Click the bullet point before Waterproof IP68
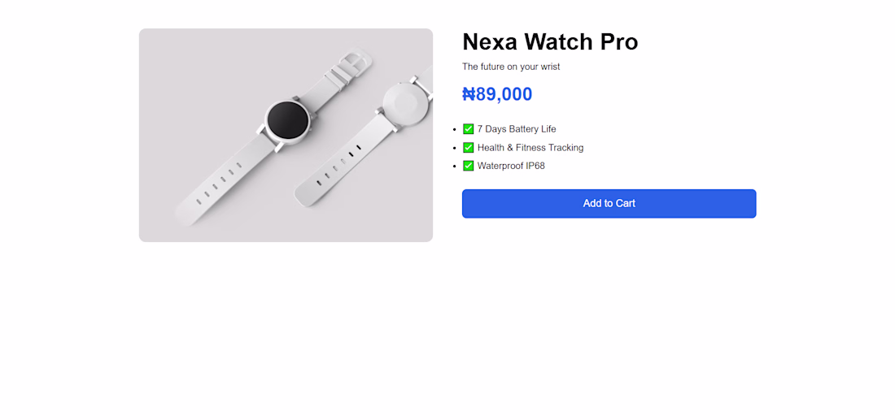Screen dimensions: 895x420 tap(454, 167)
